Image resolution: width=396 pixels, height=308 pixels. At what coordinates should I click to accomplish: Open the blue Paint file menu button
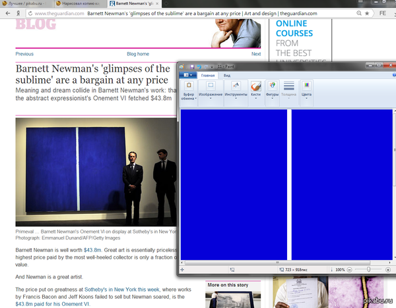[188, 76]
